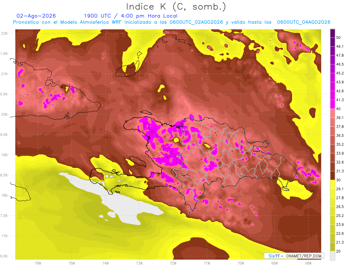Click legend value '29.1'
Viewport: 346px width, 267px height.
340,189
